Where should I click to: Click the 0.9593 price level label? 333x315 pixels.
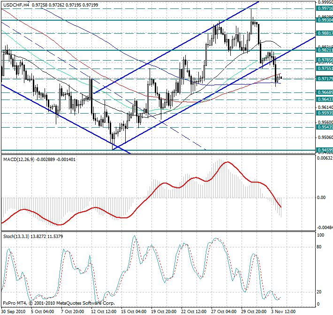[x=325, y=113]
